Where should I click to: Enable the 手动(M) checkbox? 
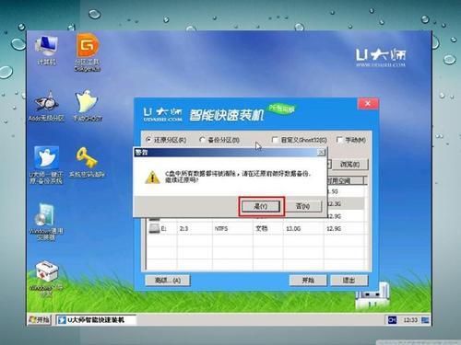[x=339, y=140]
